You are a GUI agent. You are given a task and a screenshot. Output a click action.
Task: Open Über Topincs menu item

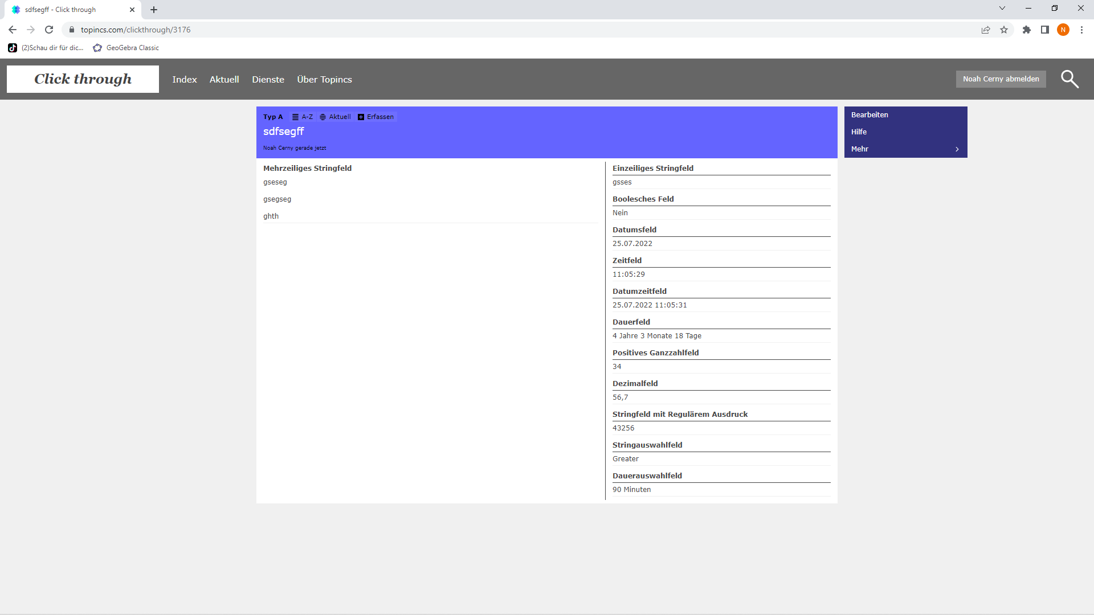click(x=324, y=79)
